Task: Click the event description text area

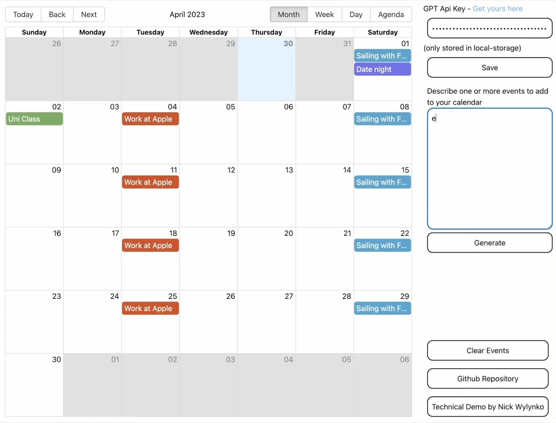Action: point(489,168)
